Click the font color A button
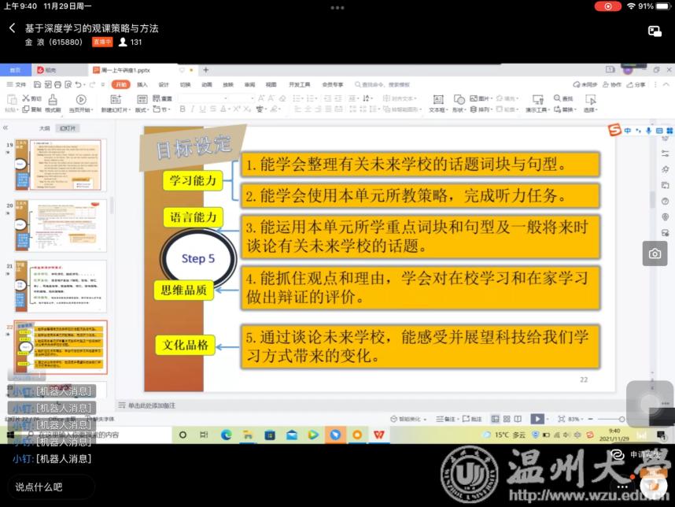Screen dimensions: 675x507 [224, 109]
